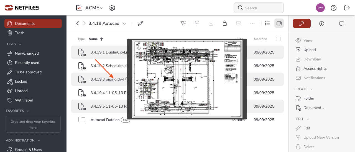Open ACME project settings gear

coord(112,8)
